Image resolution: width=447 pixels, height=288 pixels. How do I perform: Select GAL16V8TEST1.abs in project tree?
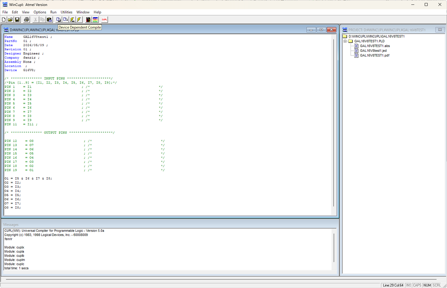click(375, 46)
